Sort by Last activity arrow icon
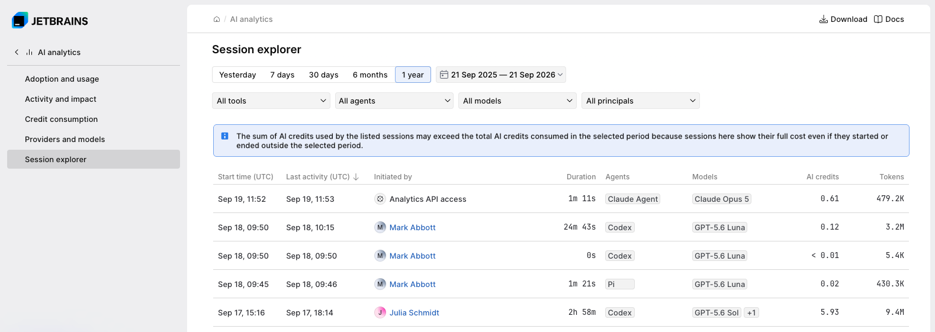Image resolution: width=935 pixels, height=332 pixels. point(356,176)
